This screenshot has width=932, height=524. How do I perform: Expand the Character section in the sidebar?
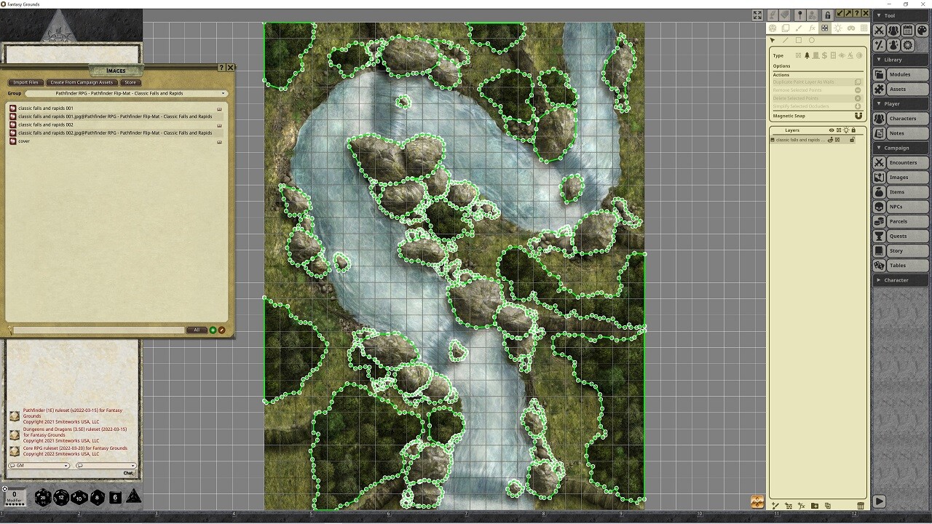[x=878, y=280]
